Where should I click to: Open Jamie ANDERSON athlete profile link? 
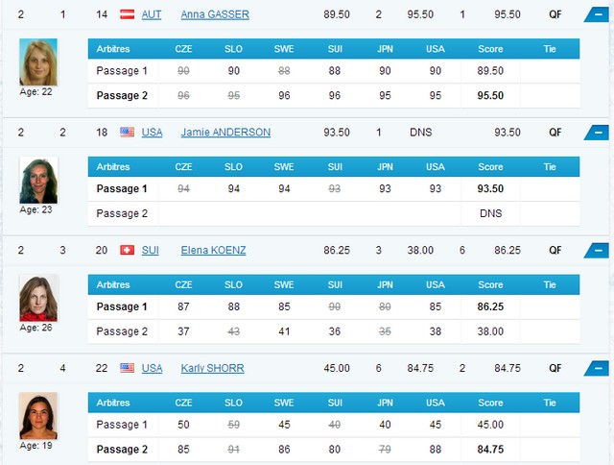225,133
